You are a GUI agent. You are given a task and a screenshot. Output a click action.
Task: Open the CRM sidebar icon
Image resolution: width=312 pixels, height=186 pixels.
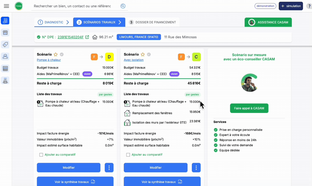[x=5, y=80]
